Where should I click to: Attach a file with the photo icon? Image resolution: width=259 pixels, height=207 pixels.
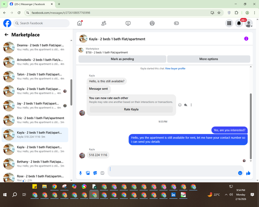[88, 173]
